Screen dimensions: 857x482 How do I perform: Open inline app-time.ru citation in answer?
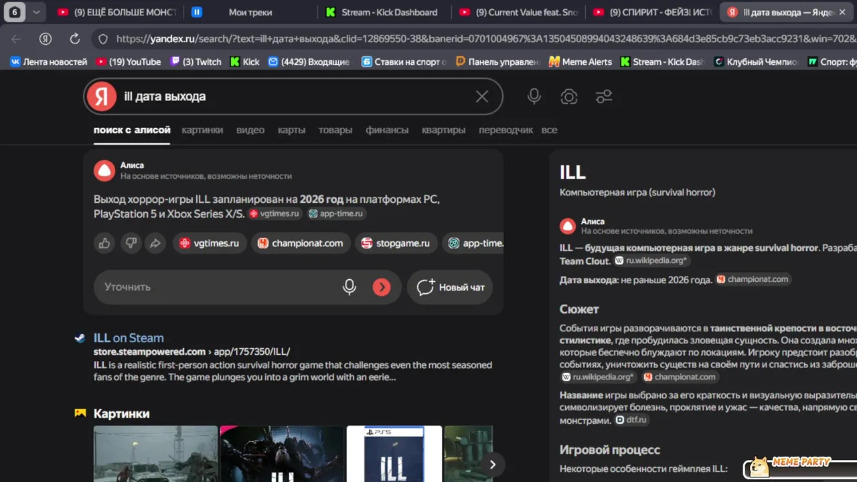pos(336,214)
